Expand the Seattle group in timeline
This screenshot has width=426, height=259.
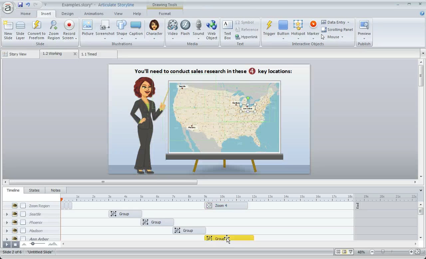point(7,214)
